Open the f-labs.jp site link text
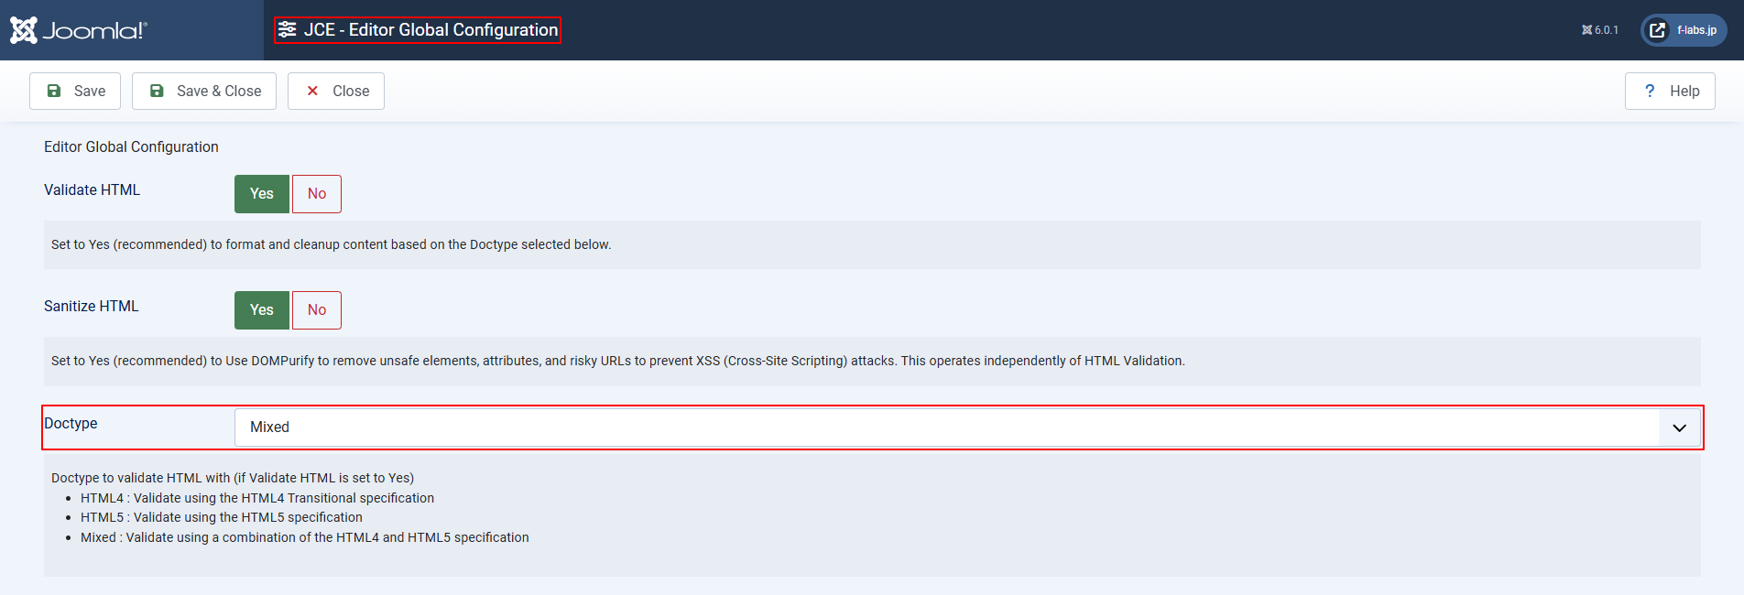Screen dimensions: 1744x595 [1696, 30]
